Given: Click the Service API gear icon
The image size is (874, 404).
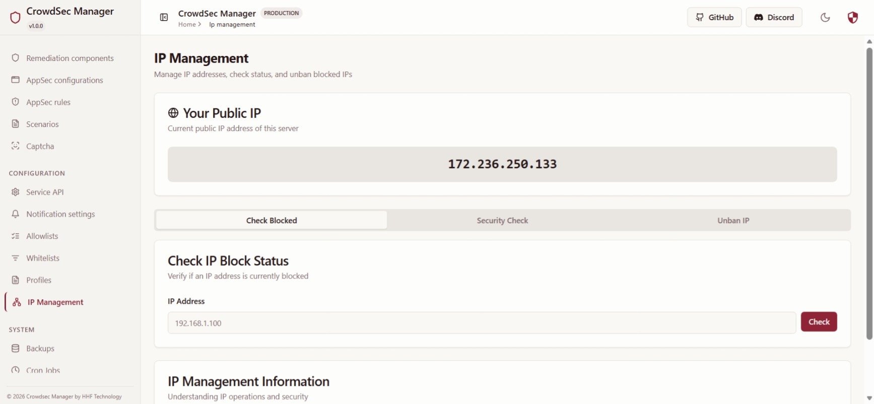Looking at the screenshot, I should click(x=16, y=192).
